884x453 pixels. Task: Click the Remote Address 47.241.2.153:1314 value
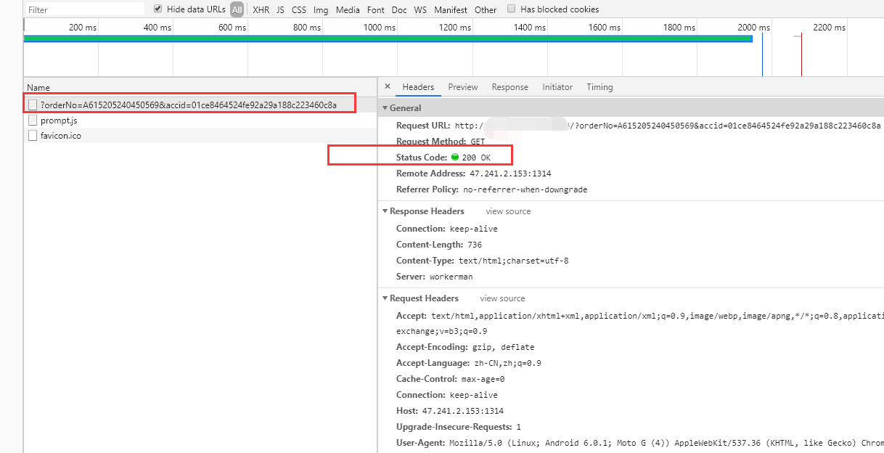pos(510,174)
